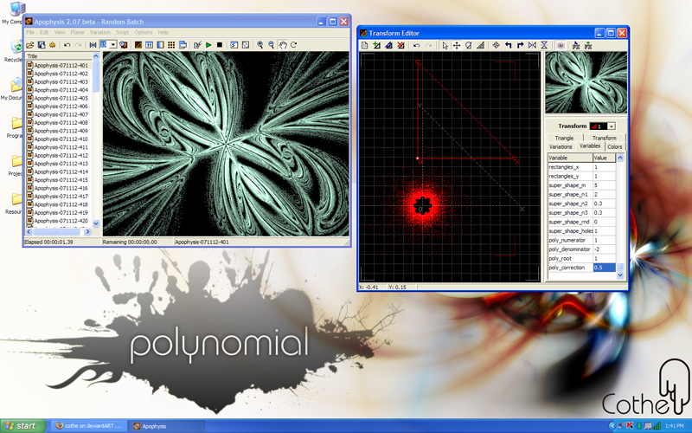Image resolution: width=692 pixels, height=433 pixels.
Task: Toggle variation preview eye icon
Action: [x=561, y=45]
